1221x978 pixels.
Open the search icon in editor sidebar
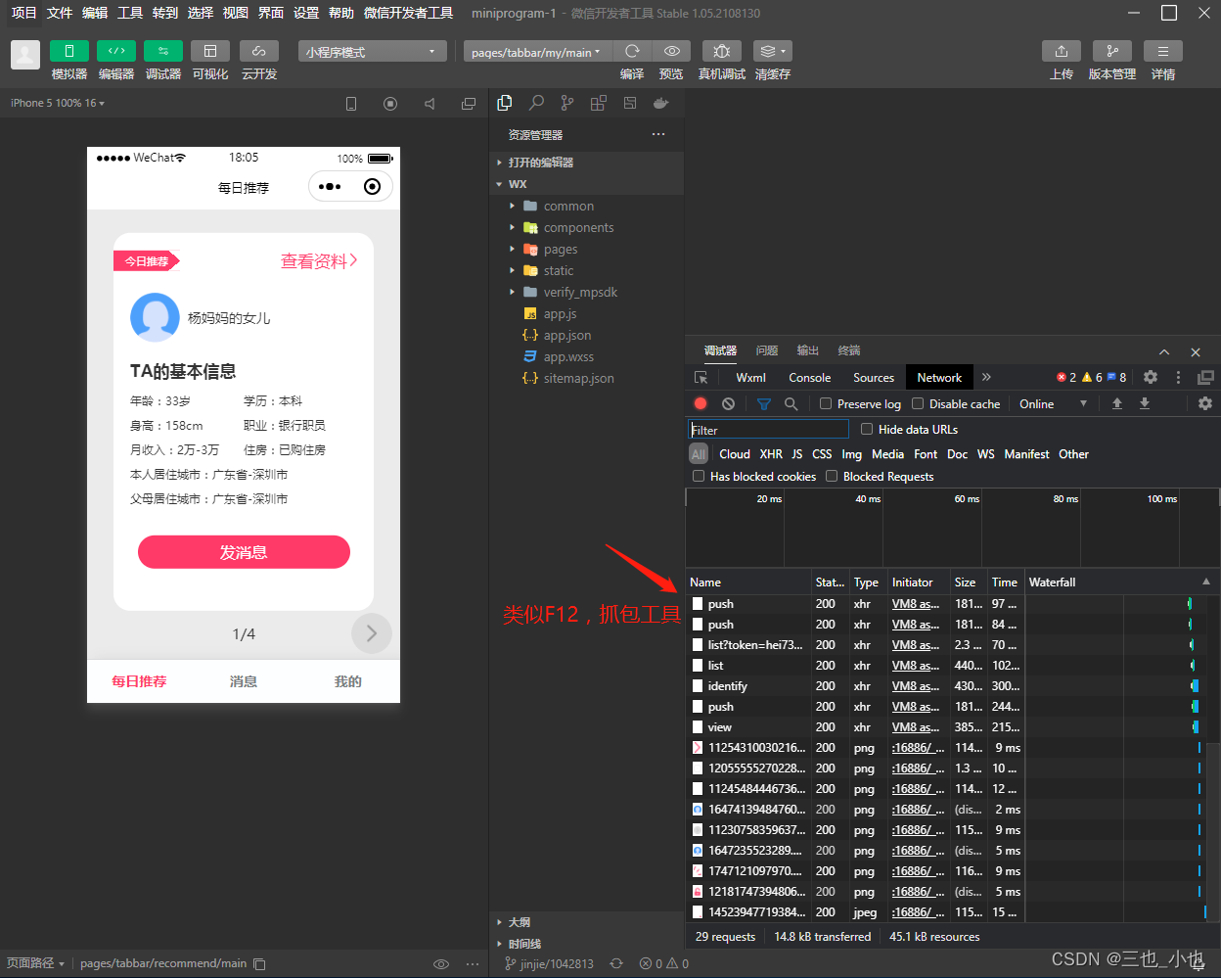tap(536, 103)
